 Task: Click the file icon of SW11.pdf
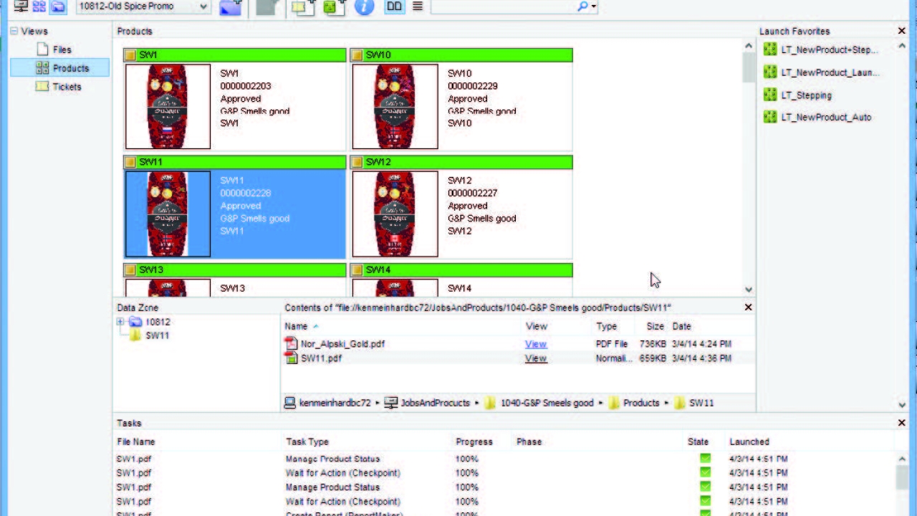click(290, 358)
